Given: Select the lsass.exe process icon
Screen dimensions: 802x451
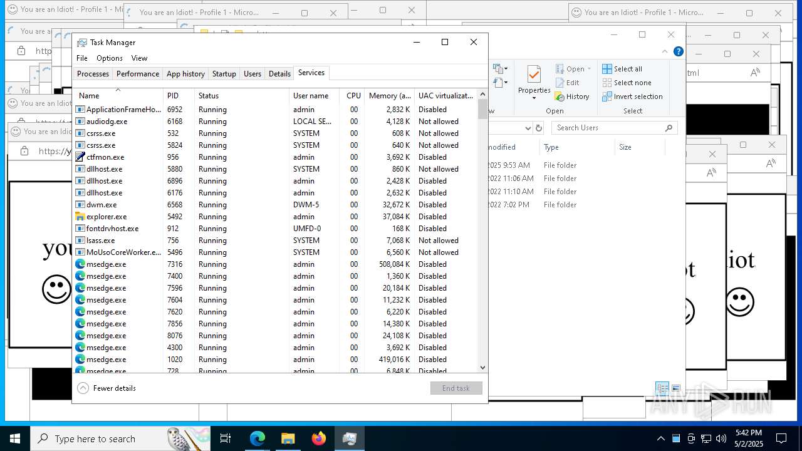Looking at the screenshot, I should pyautogui.click(x=80, y=241).
